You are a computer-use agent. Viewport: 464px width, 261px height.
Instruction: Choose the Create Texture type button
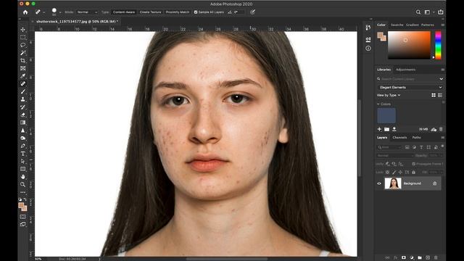150,12
